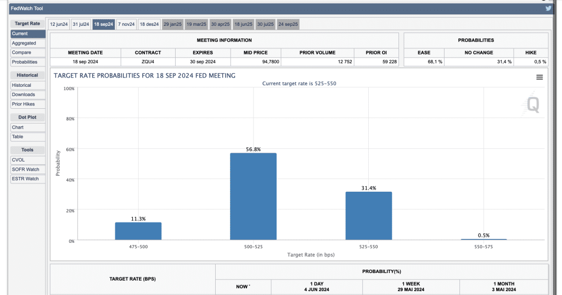Click the 1 MONTH 3 MAI 2024 column header
The image size is (562, 295).
504,286
